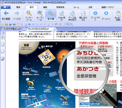The height and width of the screenshot is (108, 122).
Task: Switch to the 簡易検索 ribbon tab
Action: [x=60, y=7]
